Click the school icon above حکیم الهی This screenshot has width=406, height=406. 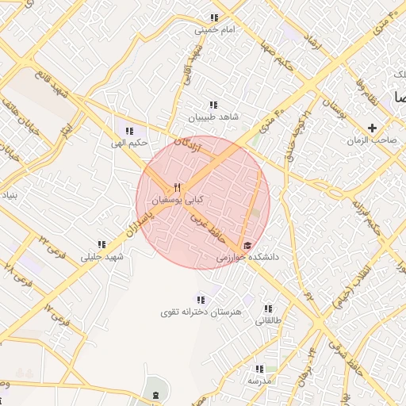point(129,131)
